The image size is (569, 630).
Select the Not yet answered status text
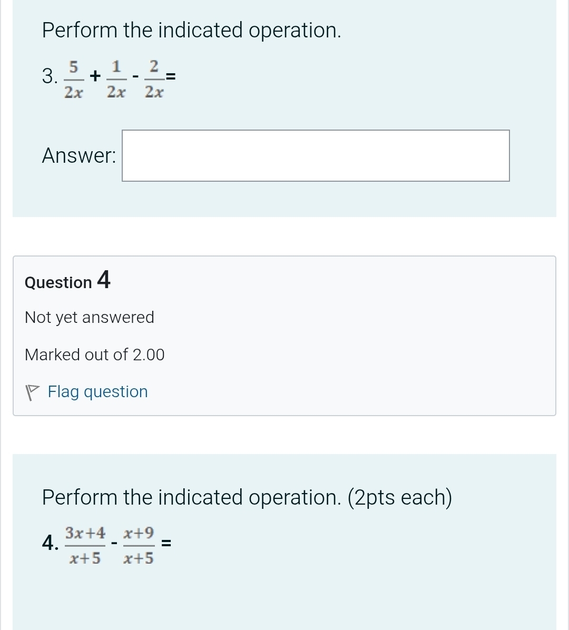pos(89,317)
